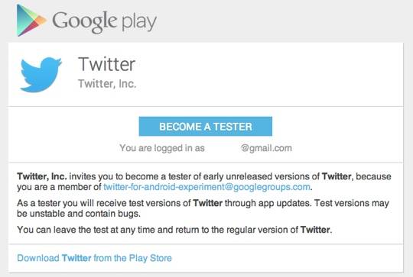Click the BECOME A TESTER button
Viewport: 413px width, 277px height.
click(x=206, y=127)
